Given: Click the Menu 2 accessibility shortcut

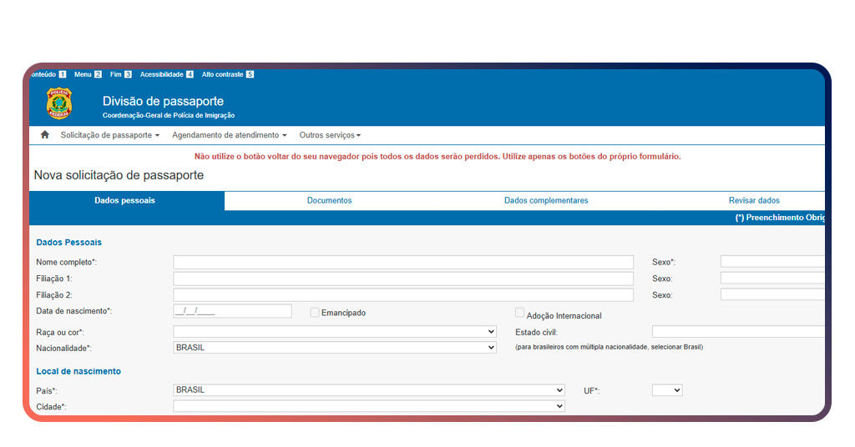Looking at the screenshot, I should click(x=88, y=74).
